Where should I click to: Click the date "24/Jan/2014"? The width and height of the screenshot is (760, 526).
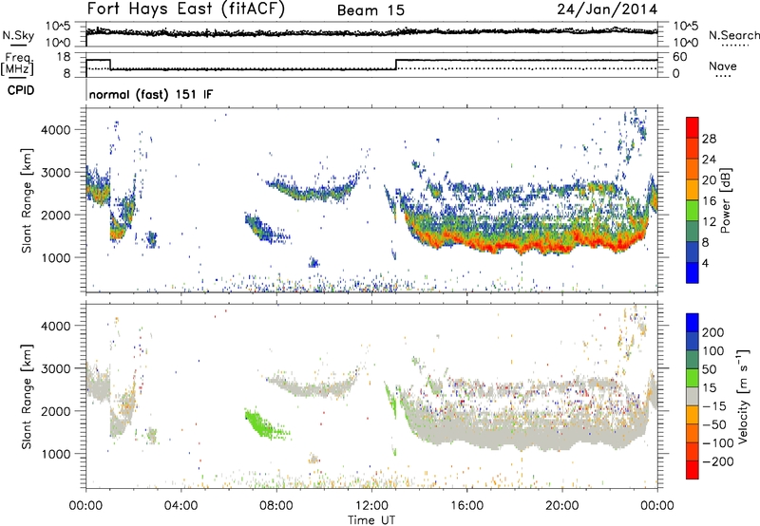point(607,9)
